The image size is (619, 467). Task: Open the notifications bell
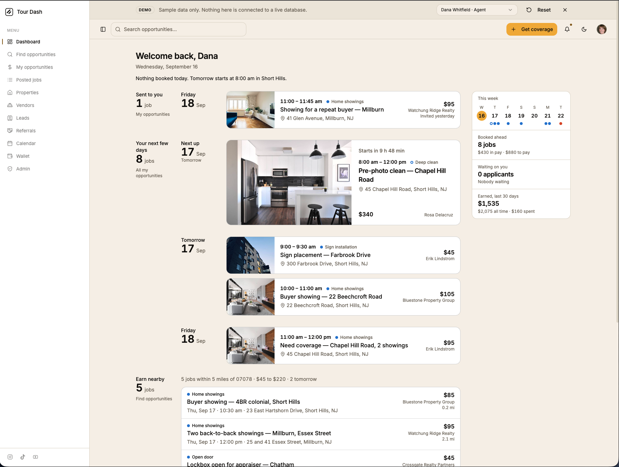click(x=567, y=29)
